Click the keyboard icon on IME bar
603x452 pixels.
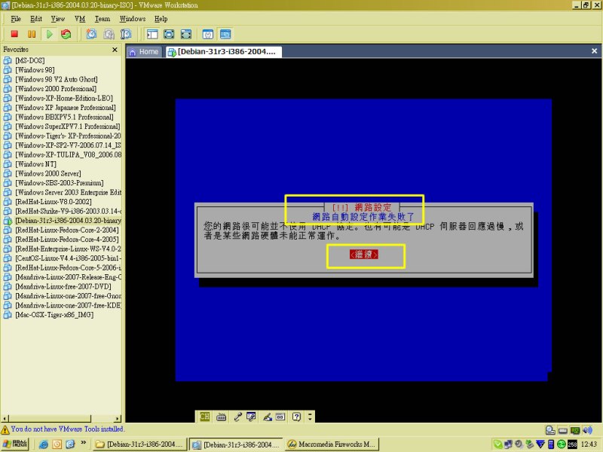coord(221,417)
